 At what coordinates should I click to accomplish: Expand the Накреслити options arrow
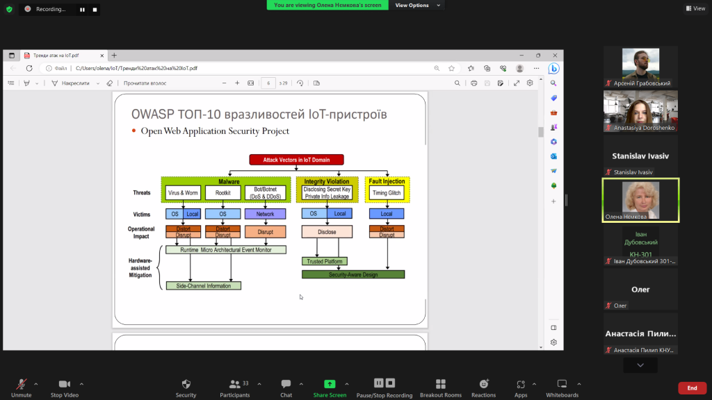tap(97, 83)
